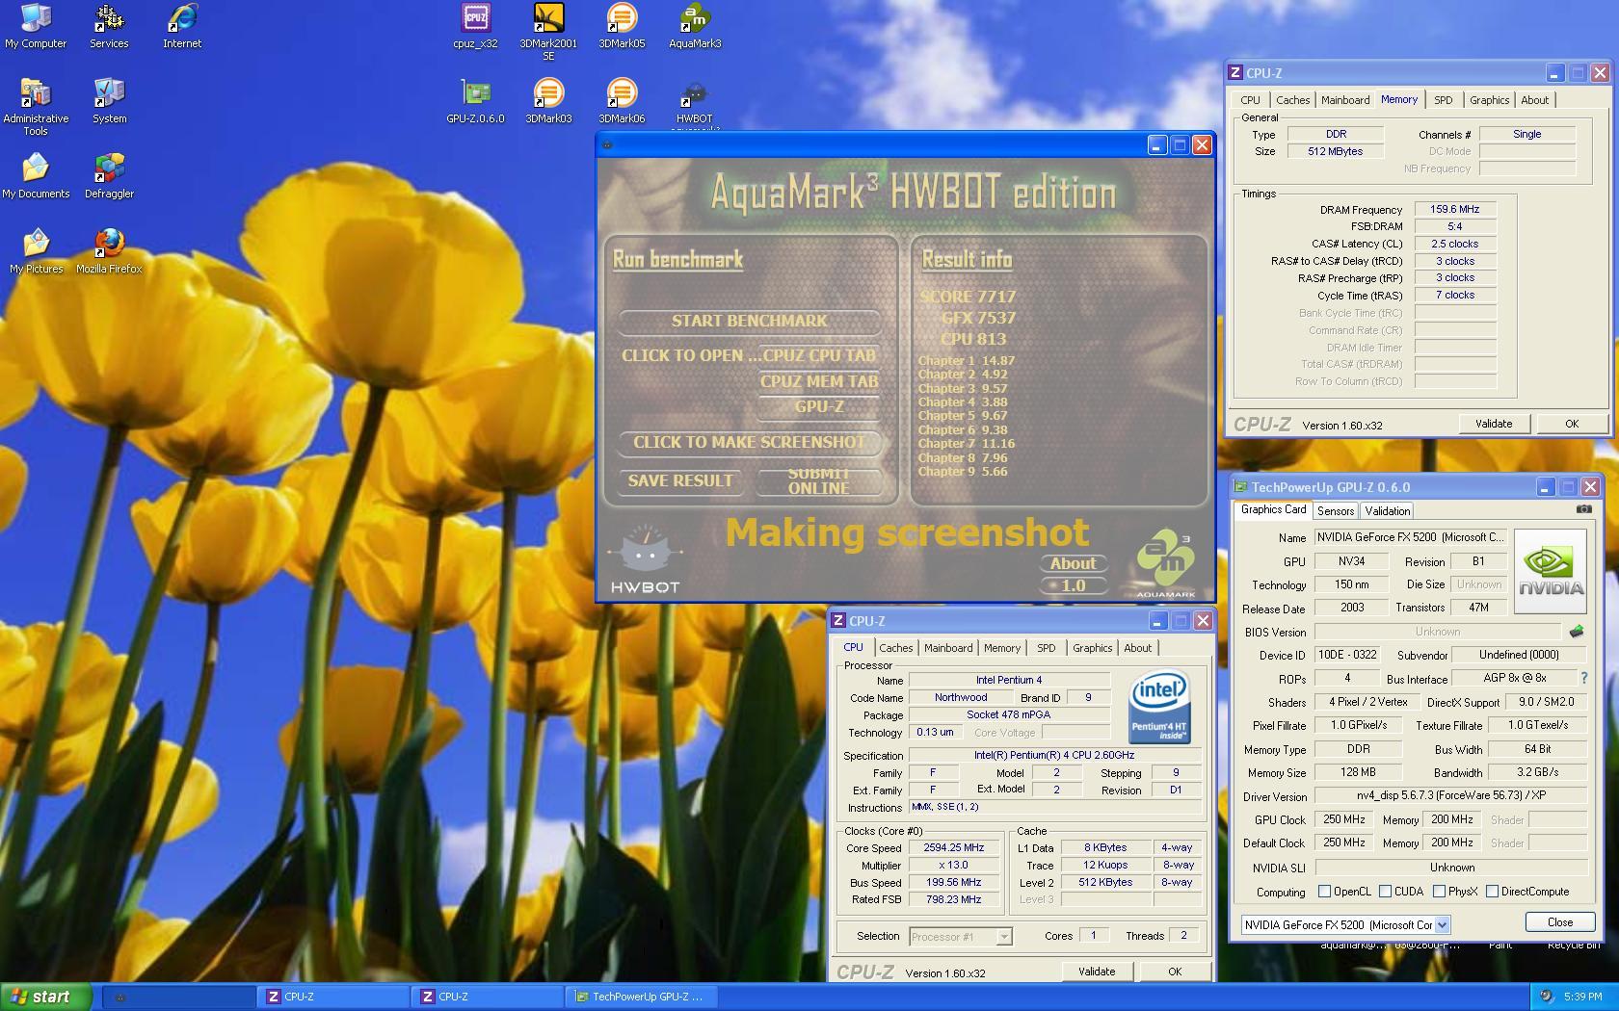Toggle DirectCompute checkbox in GPU-Z
This screenshot has height=1011, width=1619.
tap(1492, 892)
